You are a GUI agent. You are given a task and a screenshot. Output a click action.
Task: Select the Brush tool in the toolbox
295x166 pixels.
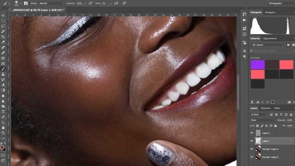(x=3, y=69)
